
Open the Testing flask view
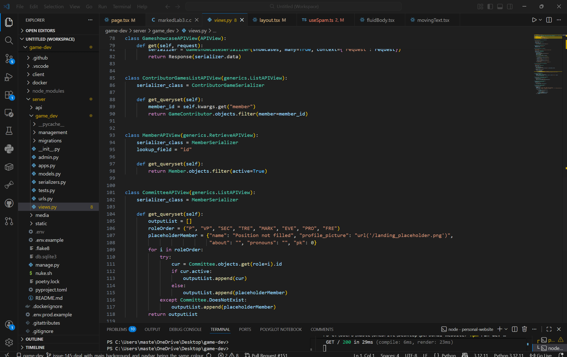pyautogui.click(x=9, y=131)
